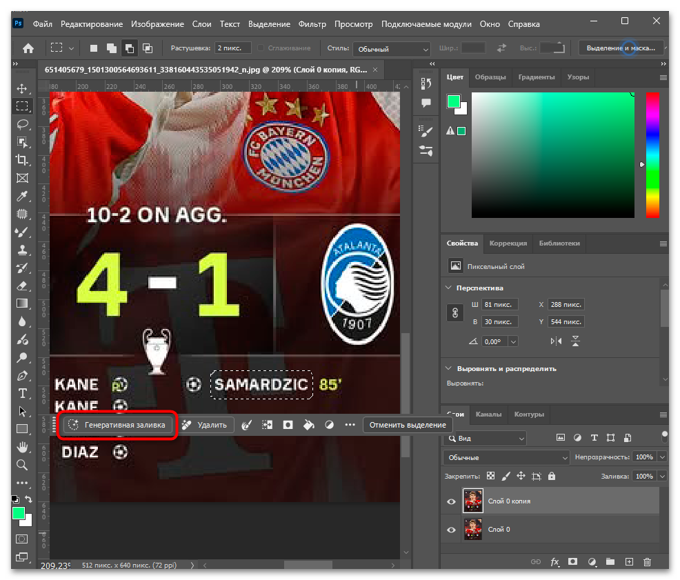Viewport: 680px width, 580px height.
Task: Enable lock transparent pixels
Action: [x=490, y=476]
